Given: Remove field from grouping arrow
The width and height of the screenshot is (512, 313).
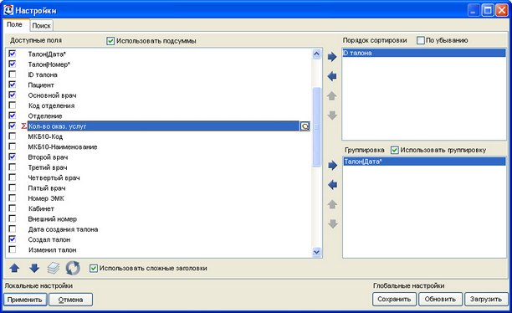Looking at the screenshot, I should (332, 185).
